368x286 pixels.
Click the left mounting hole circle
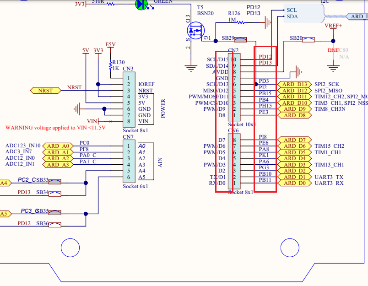click(x=70, y=248)
